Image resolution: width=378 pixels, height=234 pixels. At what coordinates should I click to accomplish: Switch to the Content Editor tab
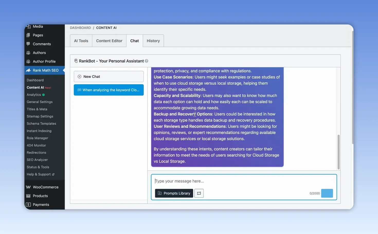109,41
